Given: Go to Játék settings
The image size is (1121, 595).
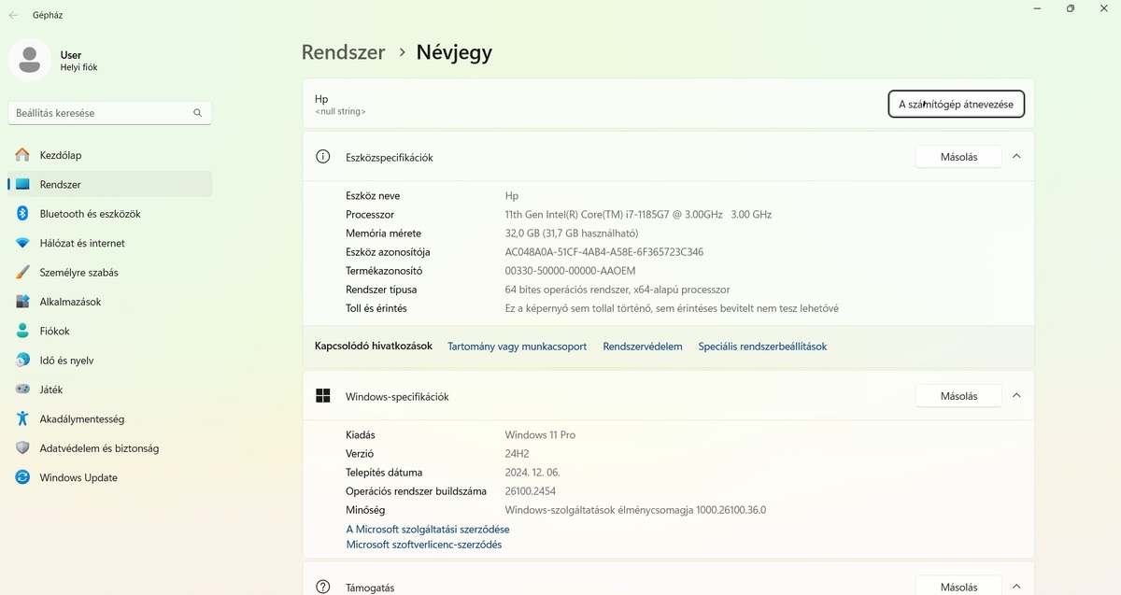Looking at the screenshot, I should [x=110, y=390].
